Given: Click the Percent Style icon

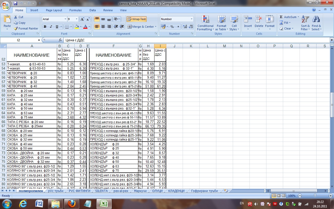Looking at the screenshot, I should (x=172, y=27).
